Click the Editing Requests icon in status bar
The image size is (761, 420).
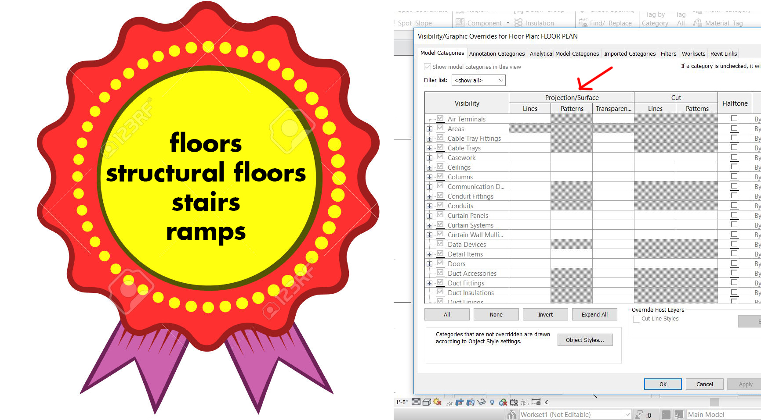click(639, 415)
